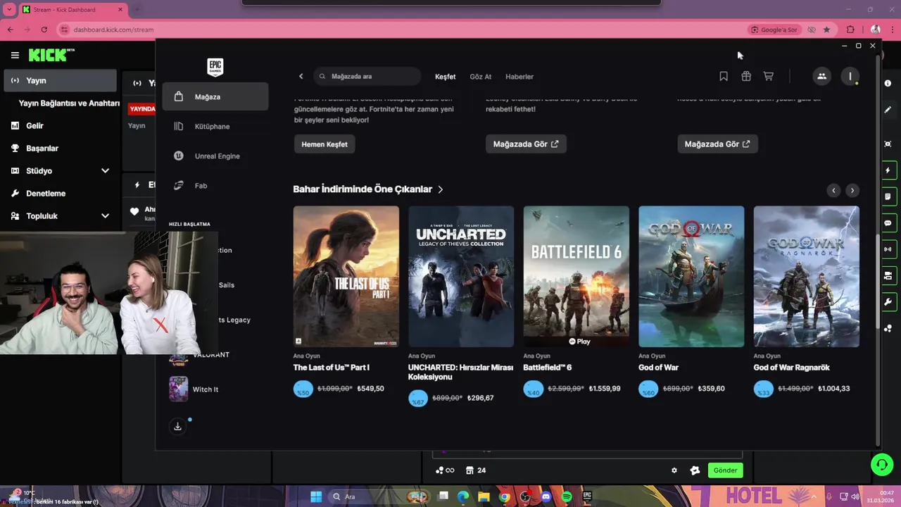The height and width of the screenshot is (507, 901).
Task: Click Kick wrench tools icon
Action: coord(888,302)
